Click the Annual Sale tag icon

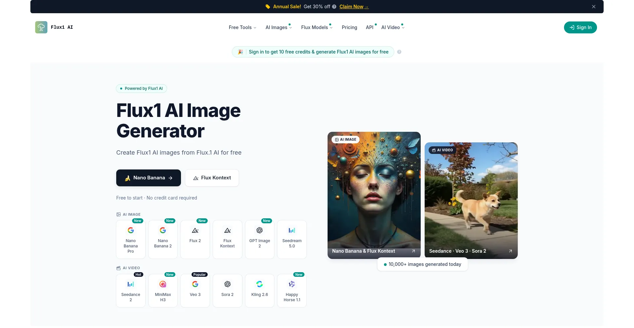point(268,7)
